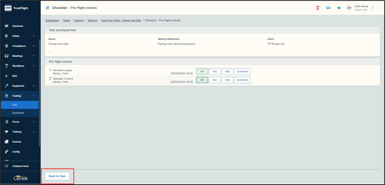The width and height of the screenshot is (385, 185).
Task: Mark 'Signage in place' as Fail
Action: pyautogui.click(x=215, y=80)
